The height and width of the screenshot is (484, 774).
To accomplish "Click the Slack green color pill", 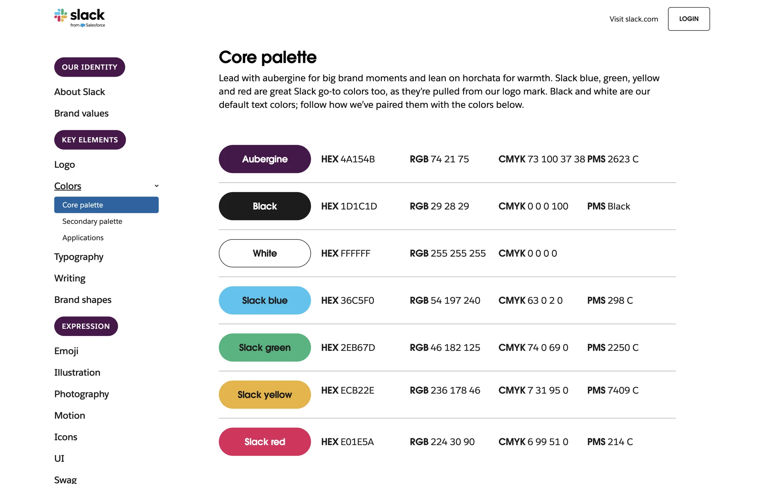I will (265, 348).
